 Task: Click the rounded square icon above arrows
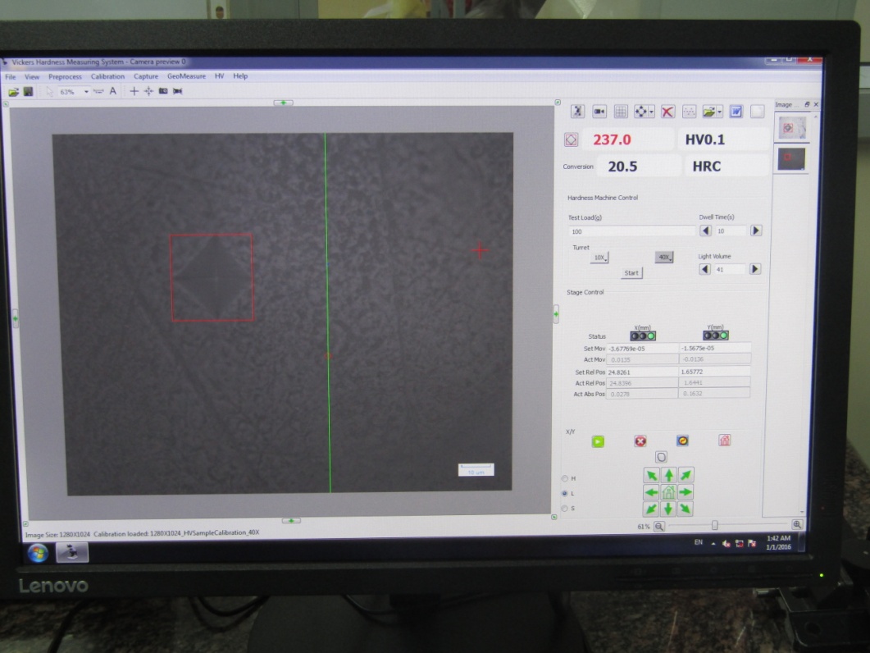(661, 457)
